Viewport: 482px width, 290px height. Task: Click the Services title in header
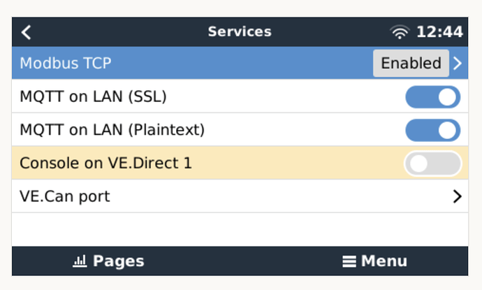(240, 32)
